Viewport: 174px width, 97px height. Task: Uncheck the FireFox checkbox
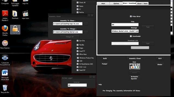coord(77,12)
